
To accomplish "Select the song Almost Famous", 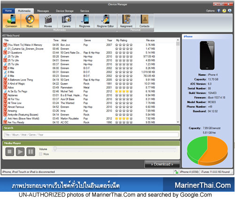I will pyautogui.click(x=16, y=107).
